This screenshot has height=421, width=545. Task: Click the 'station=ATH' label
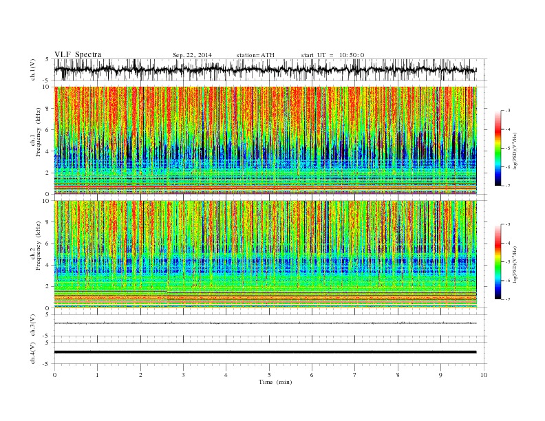click(255, 55)
